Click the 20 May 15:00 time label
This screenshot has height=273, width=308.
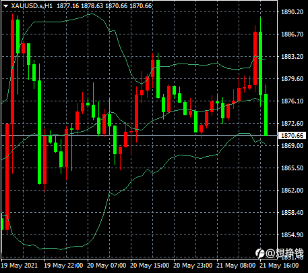tap(150, 266)
